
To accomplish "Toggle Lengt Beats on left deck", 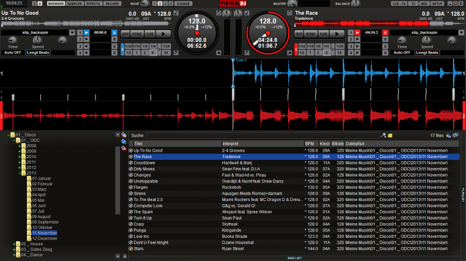I will (38, 53).
